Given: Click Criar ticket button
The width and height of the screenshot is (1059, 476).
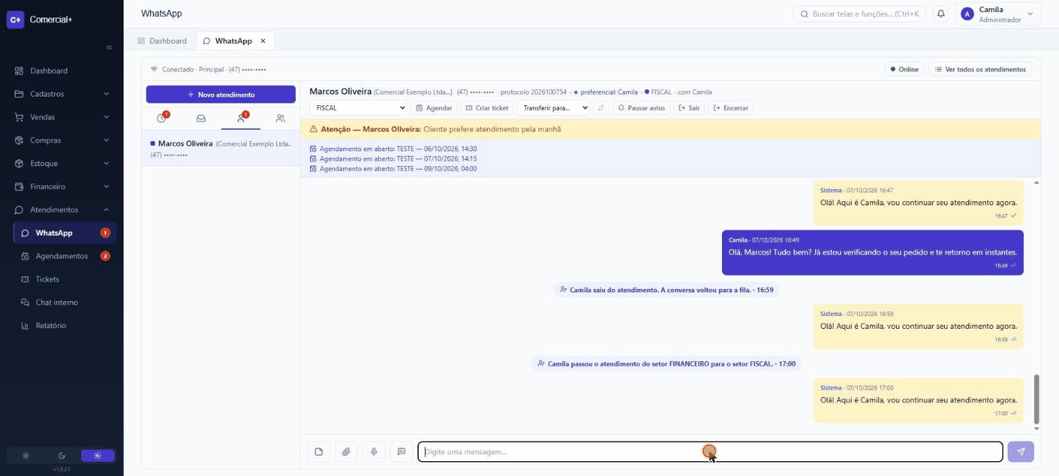Looking at the screenshot, I should click(487, 108).
